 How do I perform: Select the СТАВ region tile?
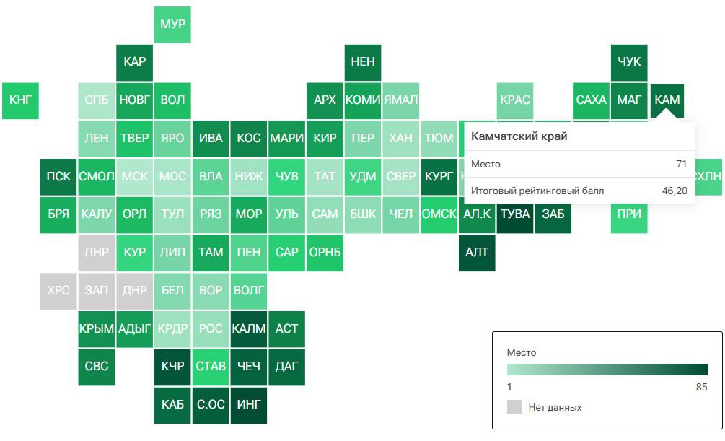[x=211, y=367]
